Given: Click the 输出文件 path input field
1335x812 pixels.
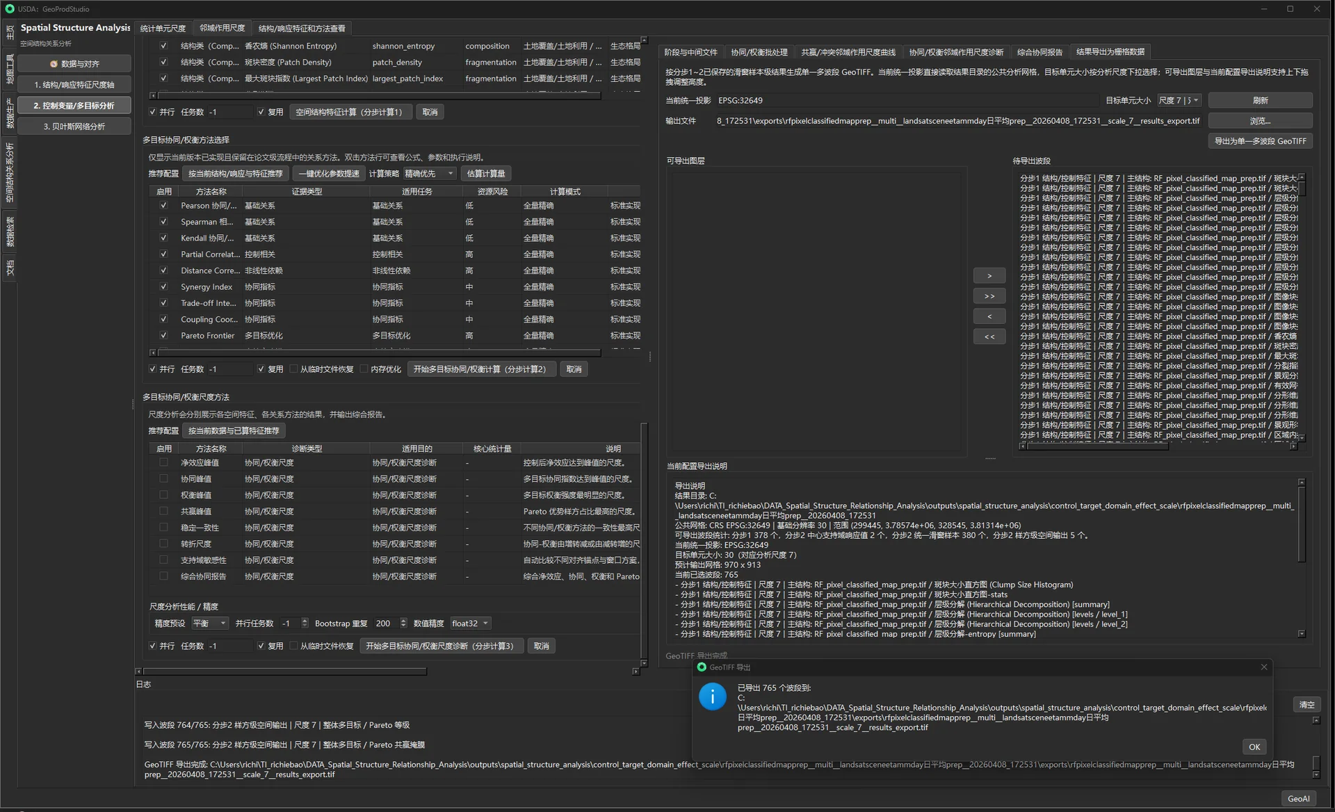Looking at the screenshot, I should [x=958, y=121].
